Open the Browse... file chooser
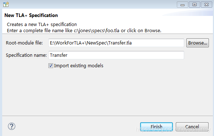 coord(198,43)
